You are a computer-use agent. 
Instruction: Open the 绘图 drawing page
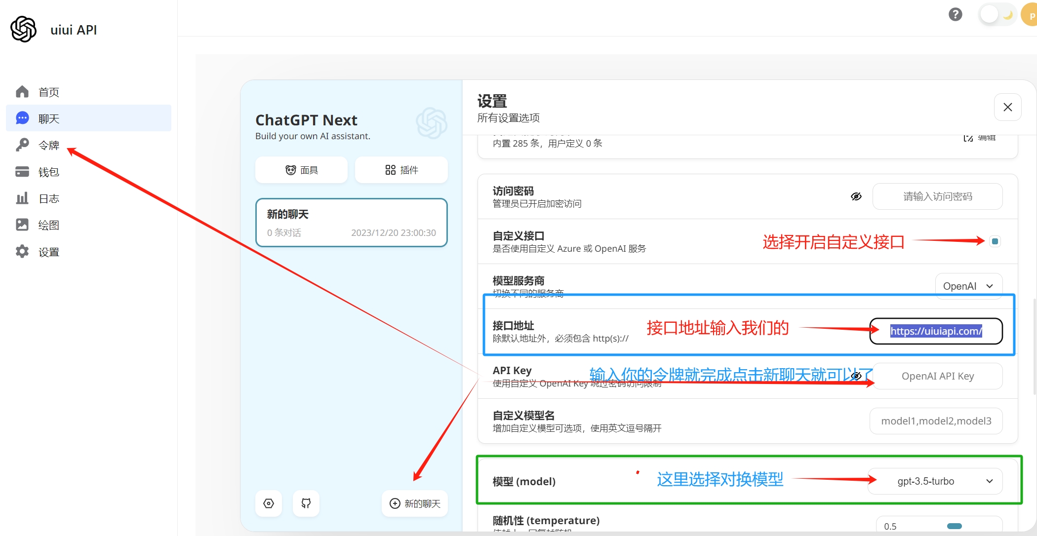pos(88,225)
